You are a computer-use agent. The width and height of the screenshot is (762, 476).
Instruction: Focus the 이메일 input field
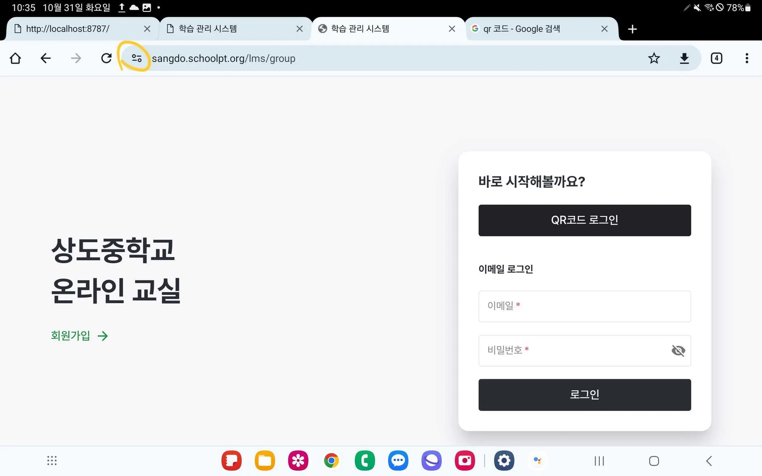point(584,306)
